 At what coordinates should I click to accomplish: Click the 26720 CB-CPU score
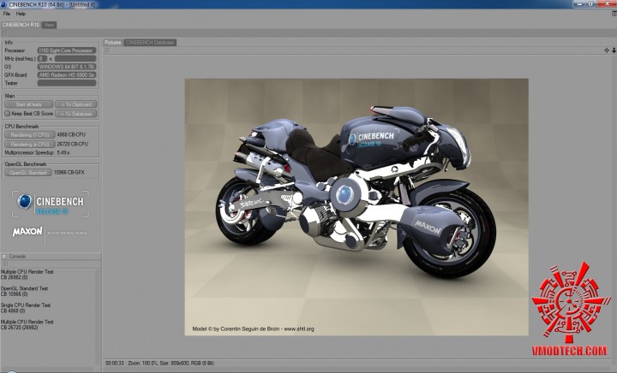(72, 144)
